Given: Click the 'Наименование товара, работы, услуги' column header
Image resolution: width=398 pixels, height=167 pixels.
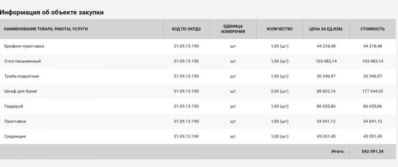Looking at the screenshot, I should (x=46, y=29).
